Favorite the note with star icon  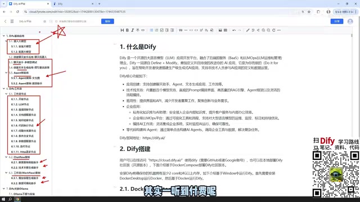click(x=44, y=21)
